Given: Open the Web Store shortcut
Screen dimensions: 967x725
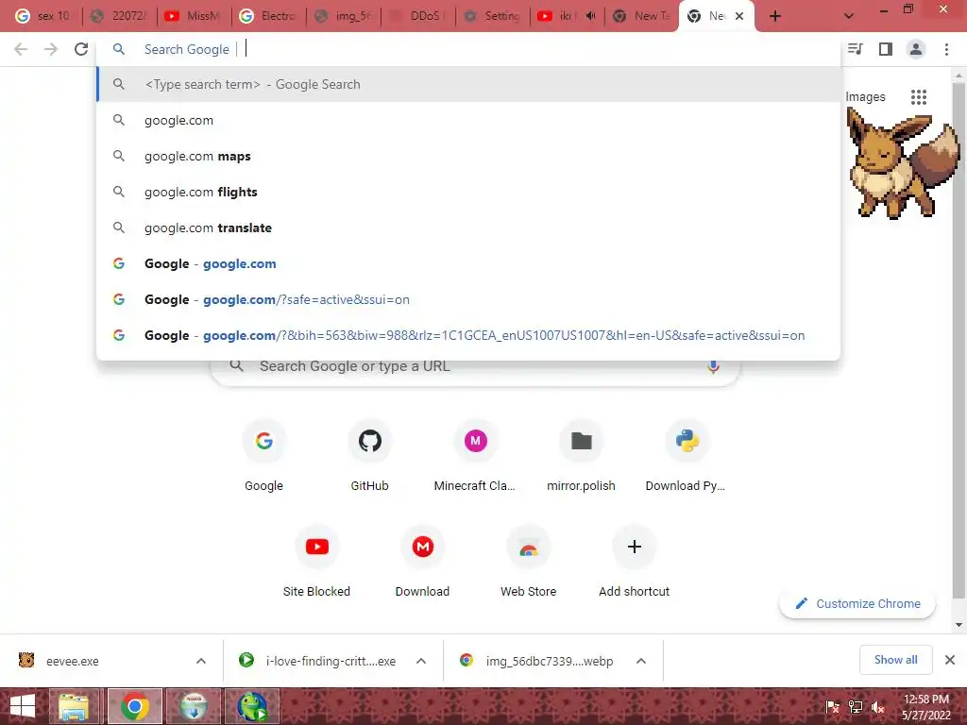Looking at the screenshot, I should click(529, 562).
